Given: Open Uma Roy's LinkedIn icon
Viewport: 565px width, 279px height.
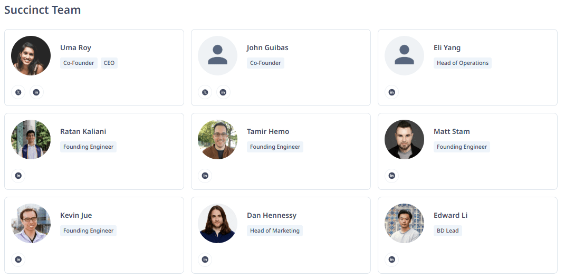Looking at the screenshot, I should [36, 92].
